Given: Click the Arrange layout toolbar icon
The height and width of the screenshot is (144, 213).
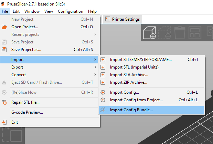Looking at the screenshot, I should [x=195, y=33].
